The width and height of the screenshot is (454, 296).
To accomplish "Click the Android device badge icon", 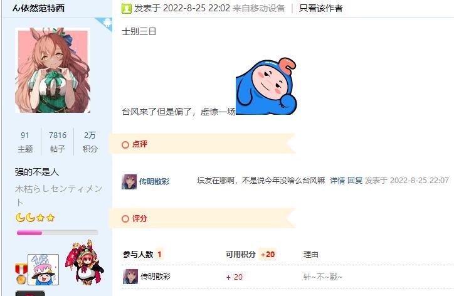I will [x=107, y=23].
